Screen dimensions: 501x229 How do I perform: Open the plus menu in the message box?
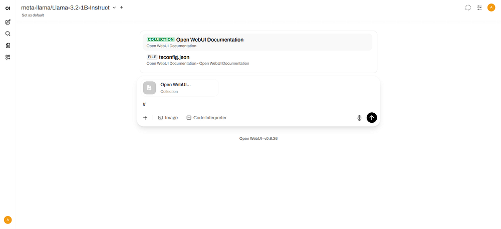click(x=145, y=118)
